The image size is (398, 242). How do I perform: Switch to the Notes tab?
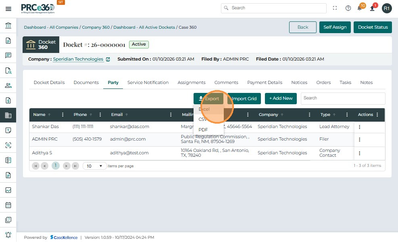[367, 82]
